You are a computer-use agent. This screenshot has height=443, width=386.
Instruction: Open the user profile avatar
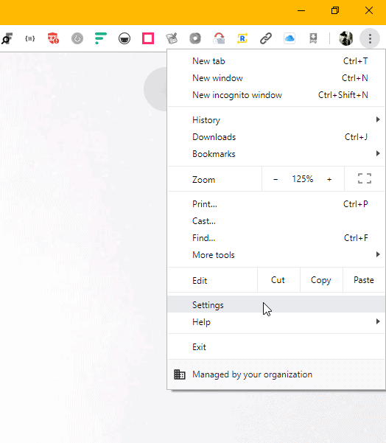[x=346, y=38]
